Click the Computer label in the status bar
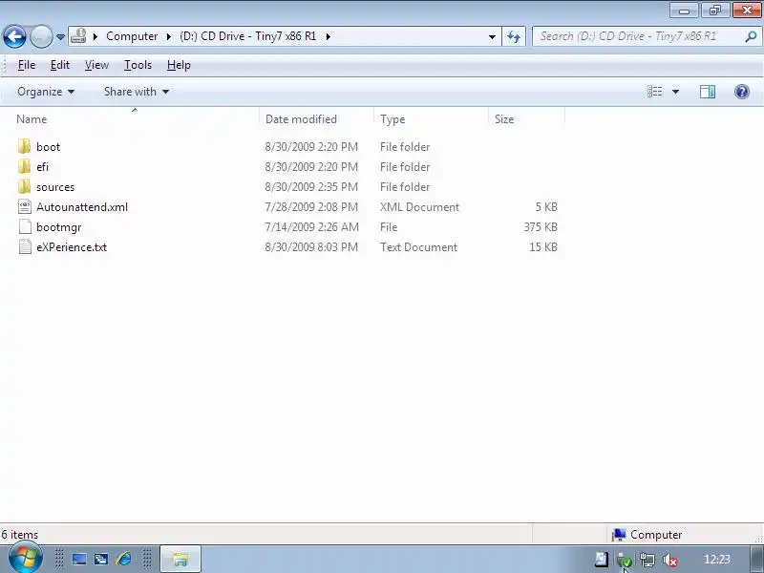 (656, 535)
